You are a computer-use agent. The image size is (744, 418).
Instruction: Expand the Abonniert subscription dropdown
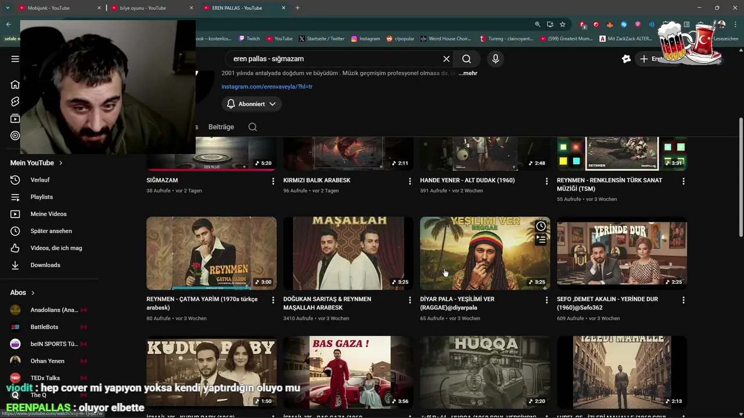(x=252, y=104)
